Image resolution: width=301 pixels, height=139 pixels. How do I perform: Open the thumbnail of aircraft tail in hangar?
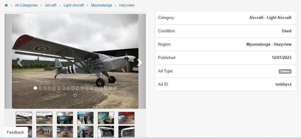[44, 132]
